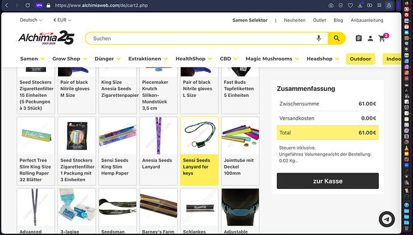Select Piecemaker Krutch Silikon-Mundstück gift
Image resolution: width=413 pixels, height=235 pixels.
tap(159, 90)
